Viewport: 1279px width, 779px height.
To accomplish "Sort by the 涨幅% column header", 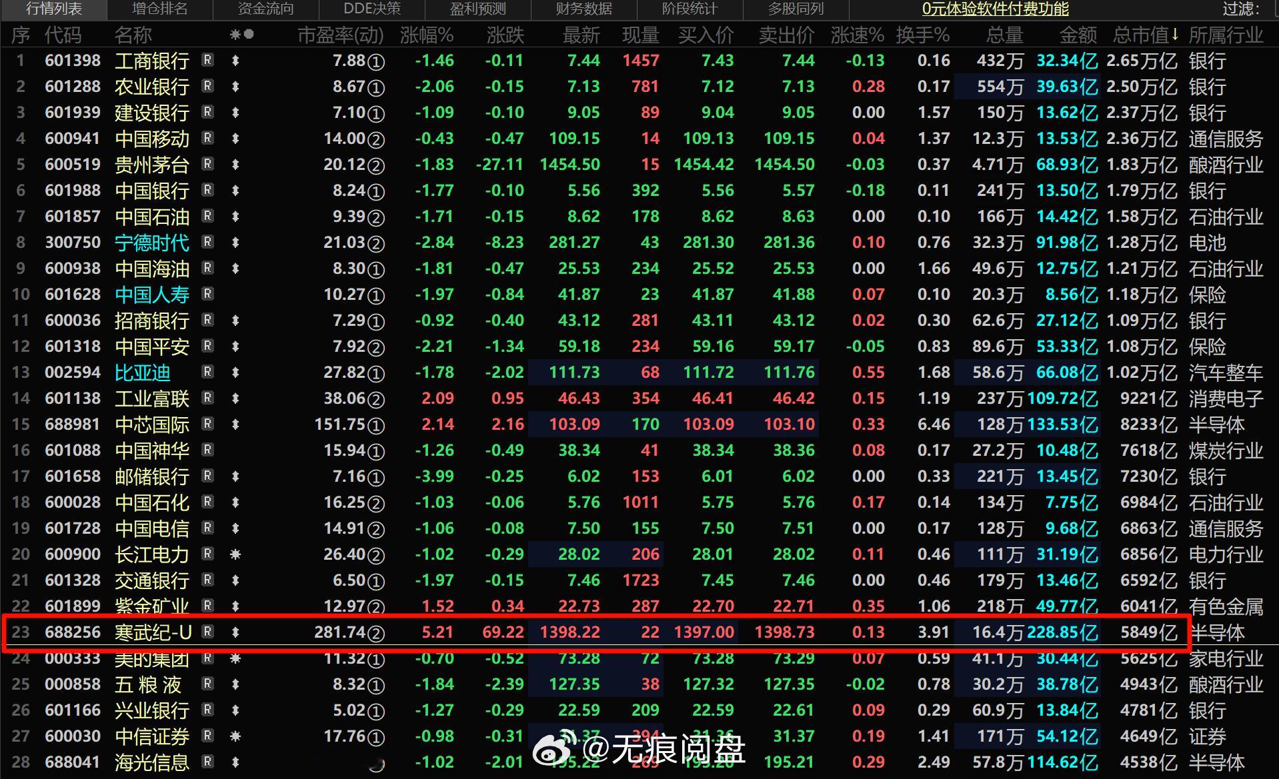I will 427,35.
